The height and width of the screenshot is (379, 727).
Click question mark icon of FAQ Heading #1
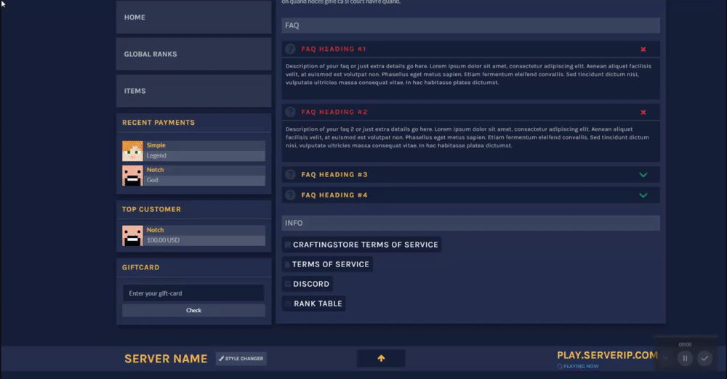(x=290, y=49)
